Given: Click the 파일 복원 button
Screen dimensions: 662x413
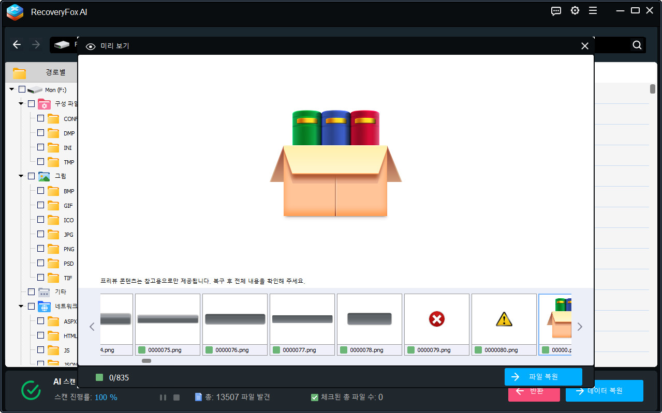Looking at the screenshot, I should (543, 377).
